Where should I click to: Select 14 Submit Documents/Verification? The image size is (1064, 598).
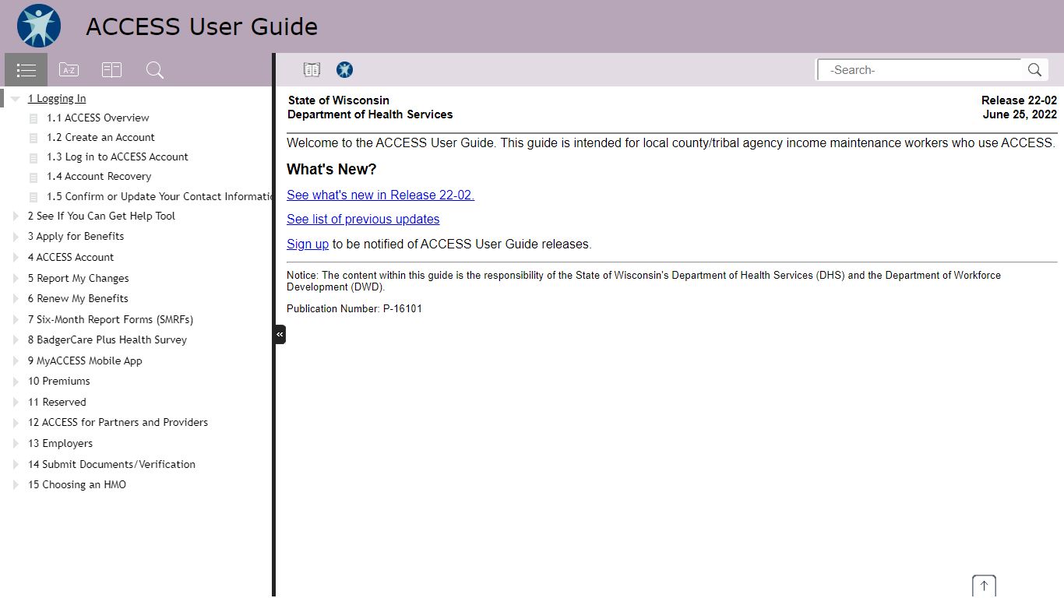pyautogui.click(x=111, y=464)
